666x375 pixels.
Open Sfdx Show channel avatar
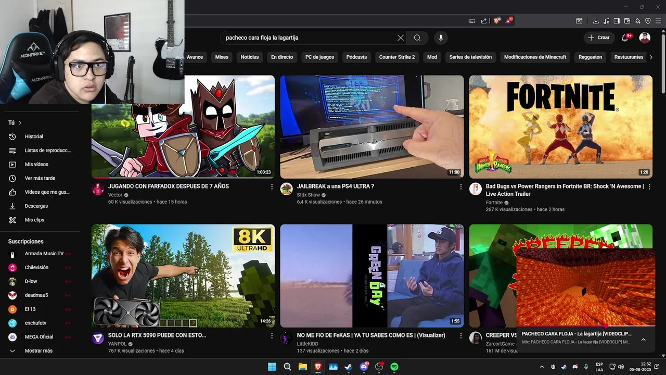pyautogui.click(x=286, y=189)
